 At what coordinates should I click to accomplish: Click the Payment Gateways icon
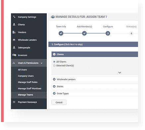(x=14, y=102)
